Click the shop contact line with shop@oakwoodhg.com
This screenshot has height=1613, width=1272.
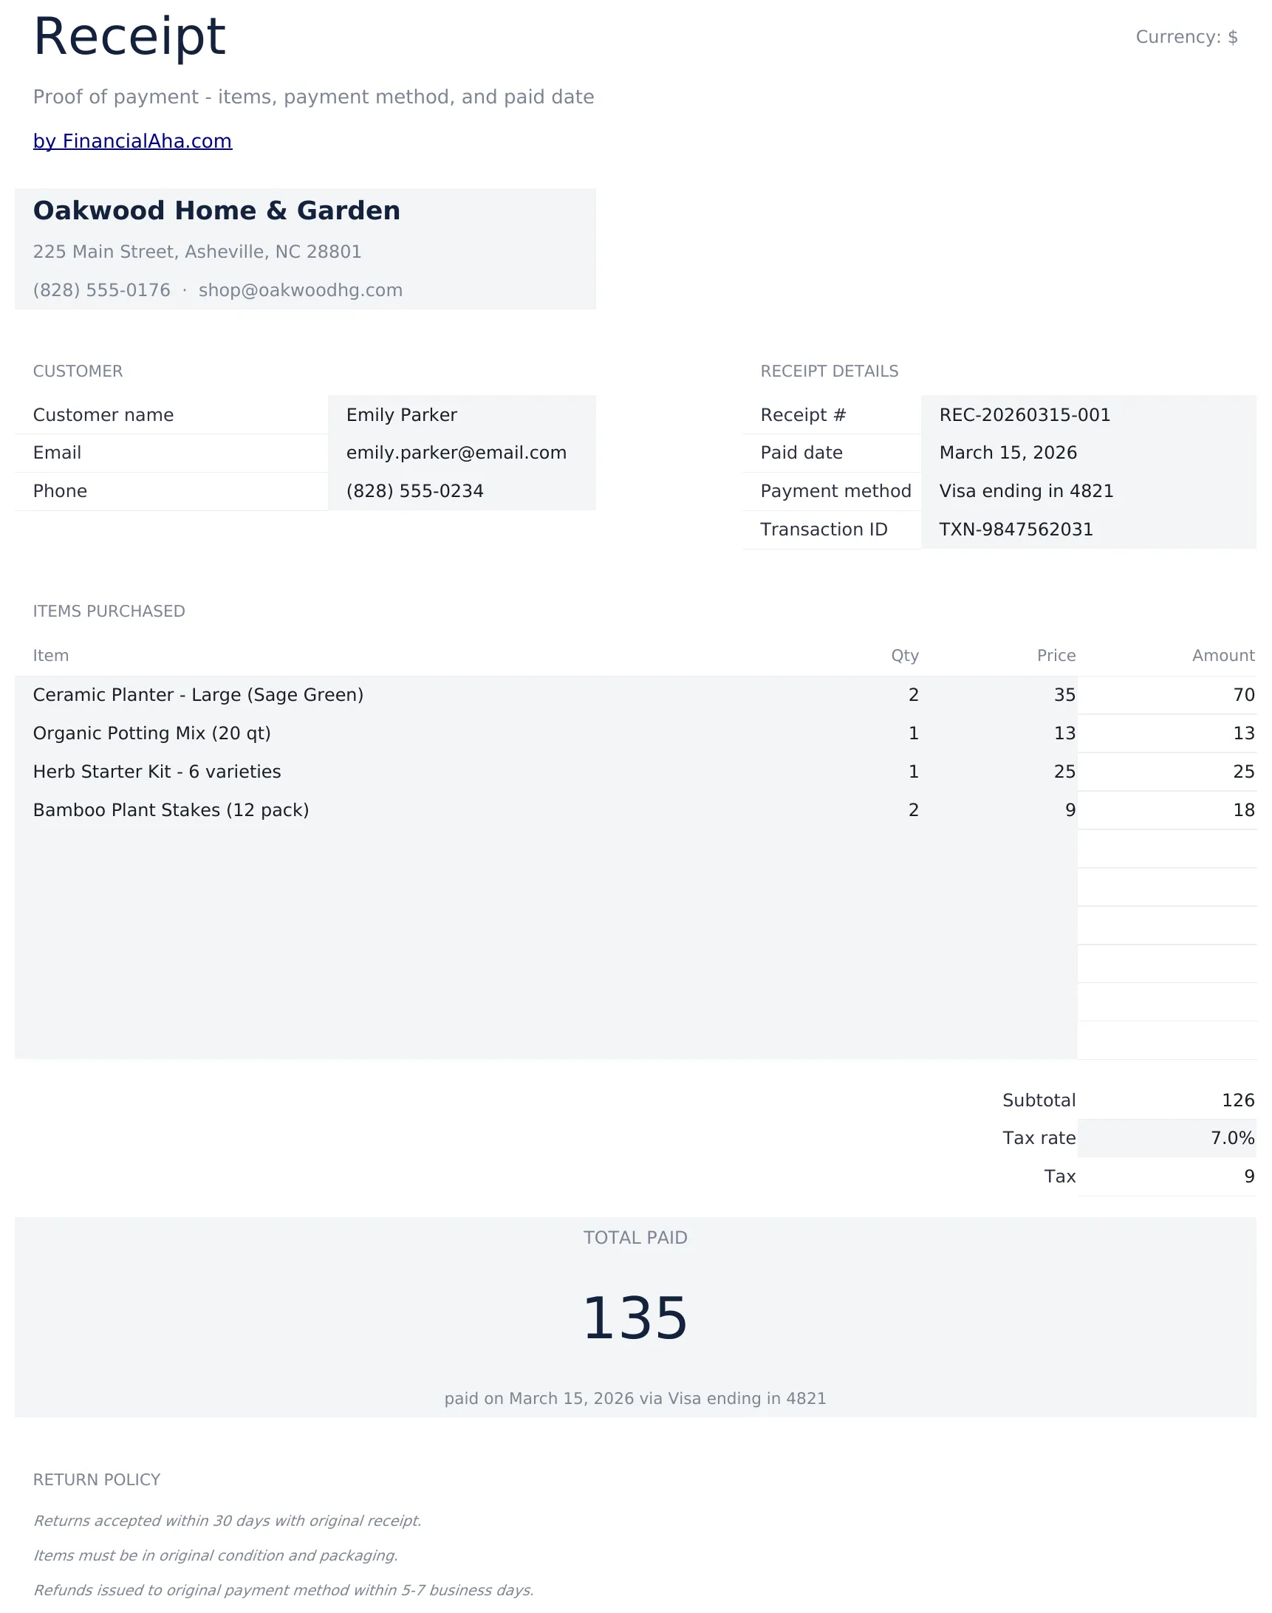pos(217,290)
